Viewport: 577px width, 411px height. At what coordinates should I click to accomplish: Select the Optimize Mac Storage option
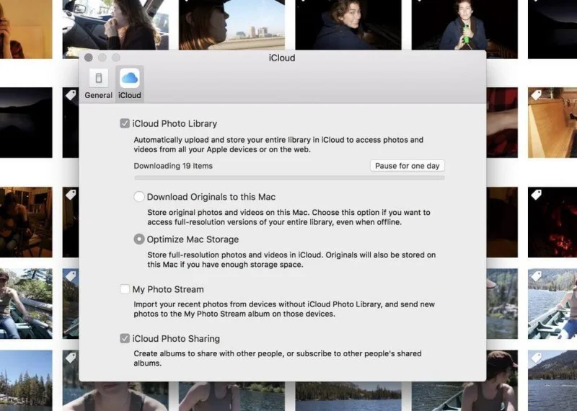tap(139, 239)
